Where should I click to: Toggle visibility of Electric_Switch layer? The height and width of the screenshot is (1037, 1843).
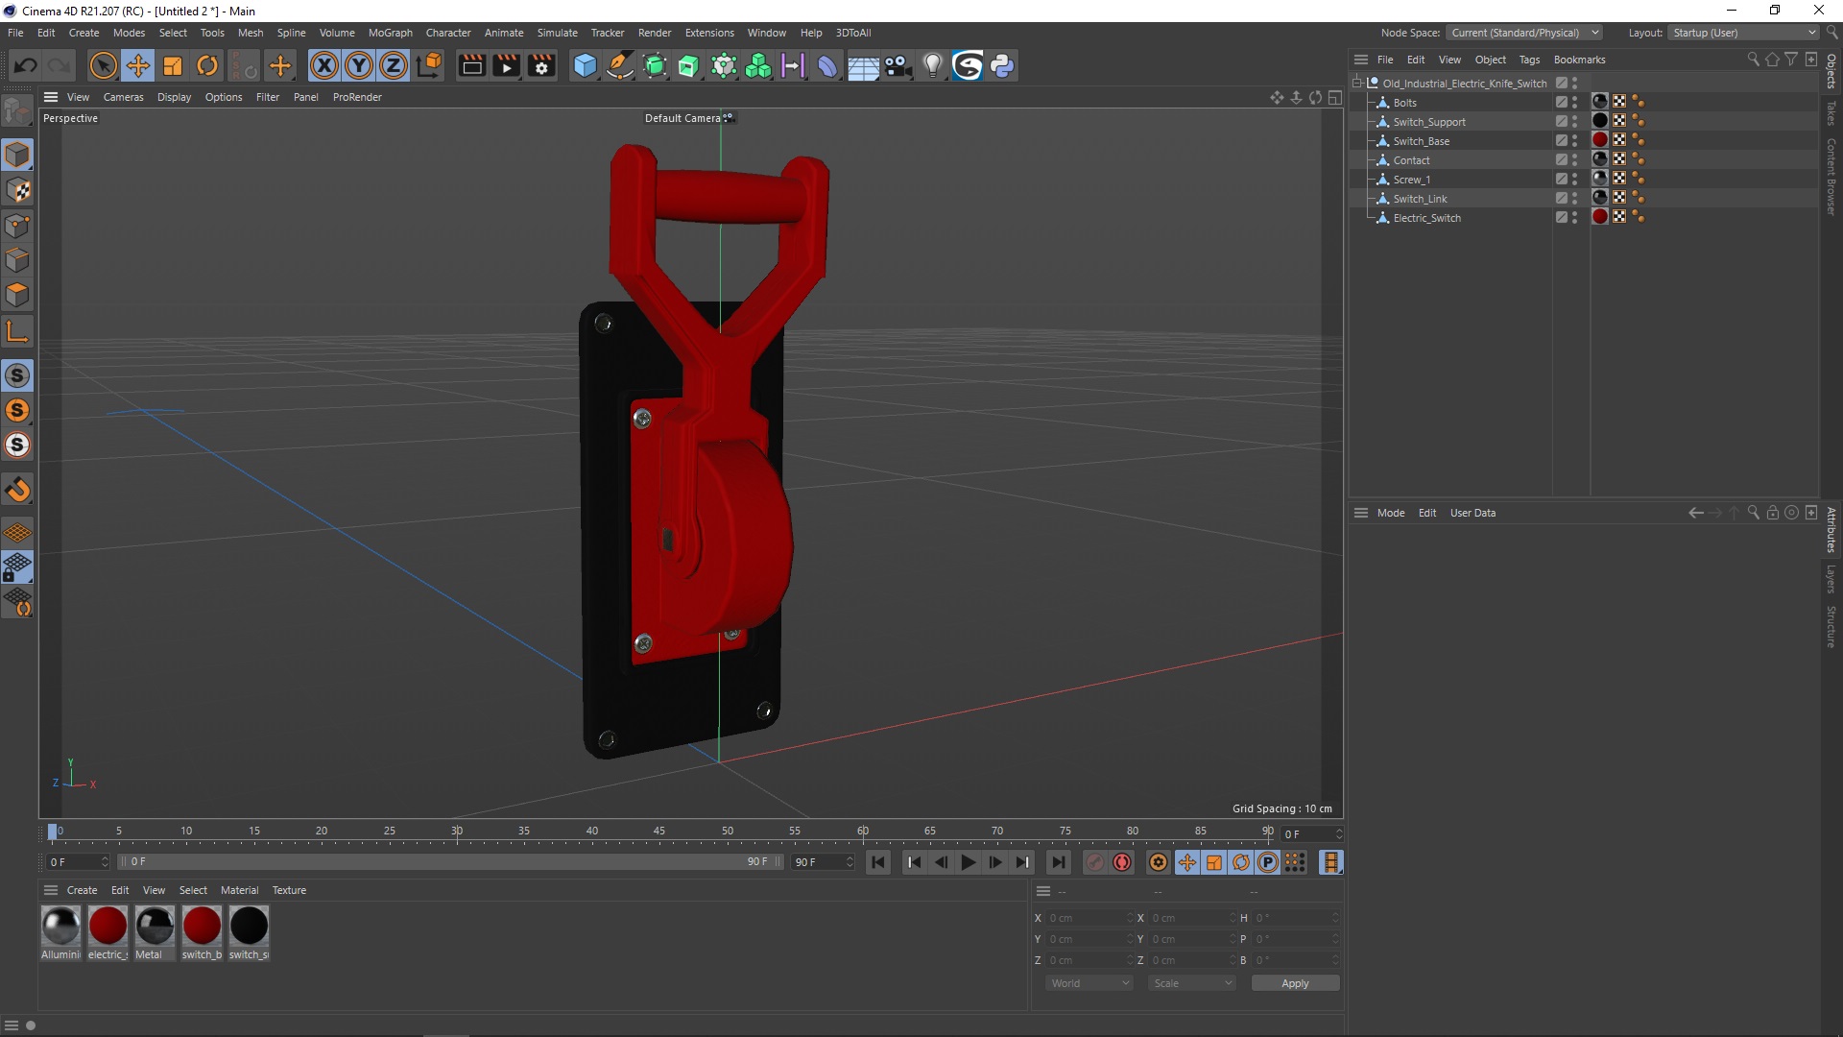tap(1574, 214)
